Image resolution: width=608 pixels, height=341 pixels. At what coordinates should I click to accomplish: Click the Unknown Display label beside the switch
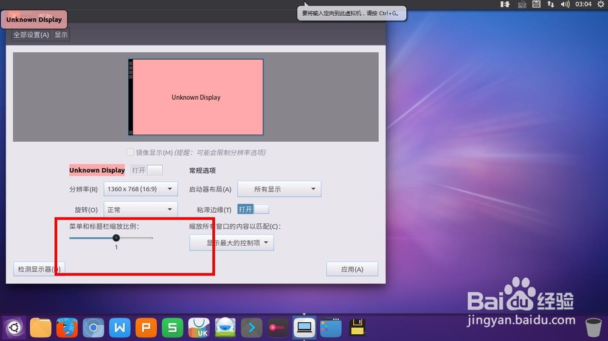[97, 170]
